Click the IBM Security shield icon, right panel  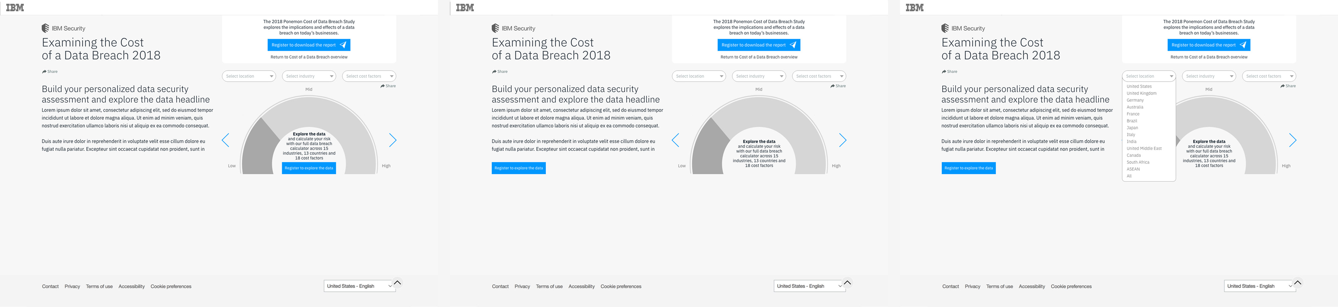pyautogui.click(x=945, y=28)
